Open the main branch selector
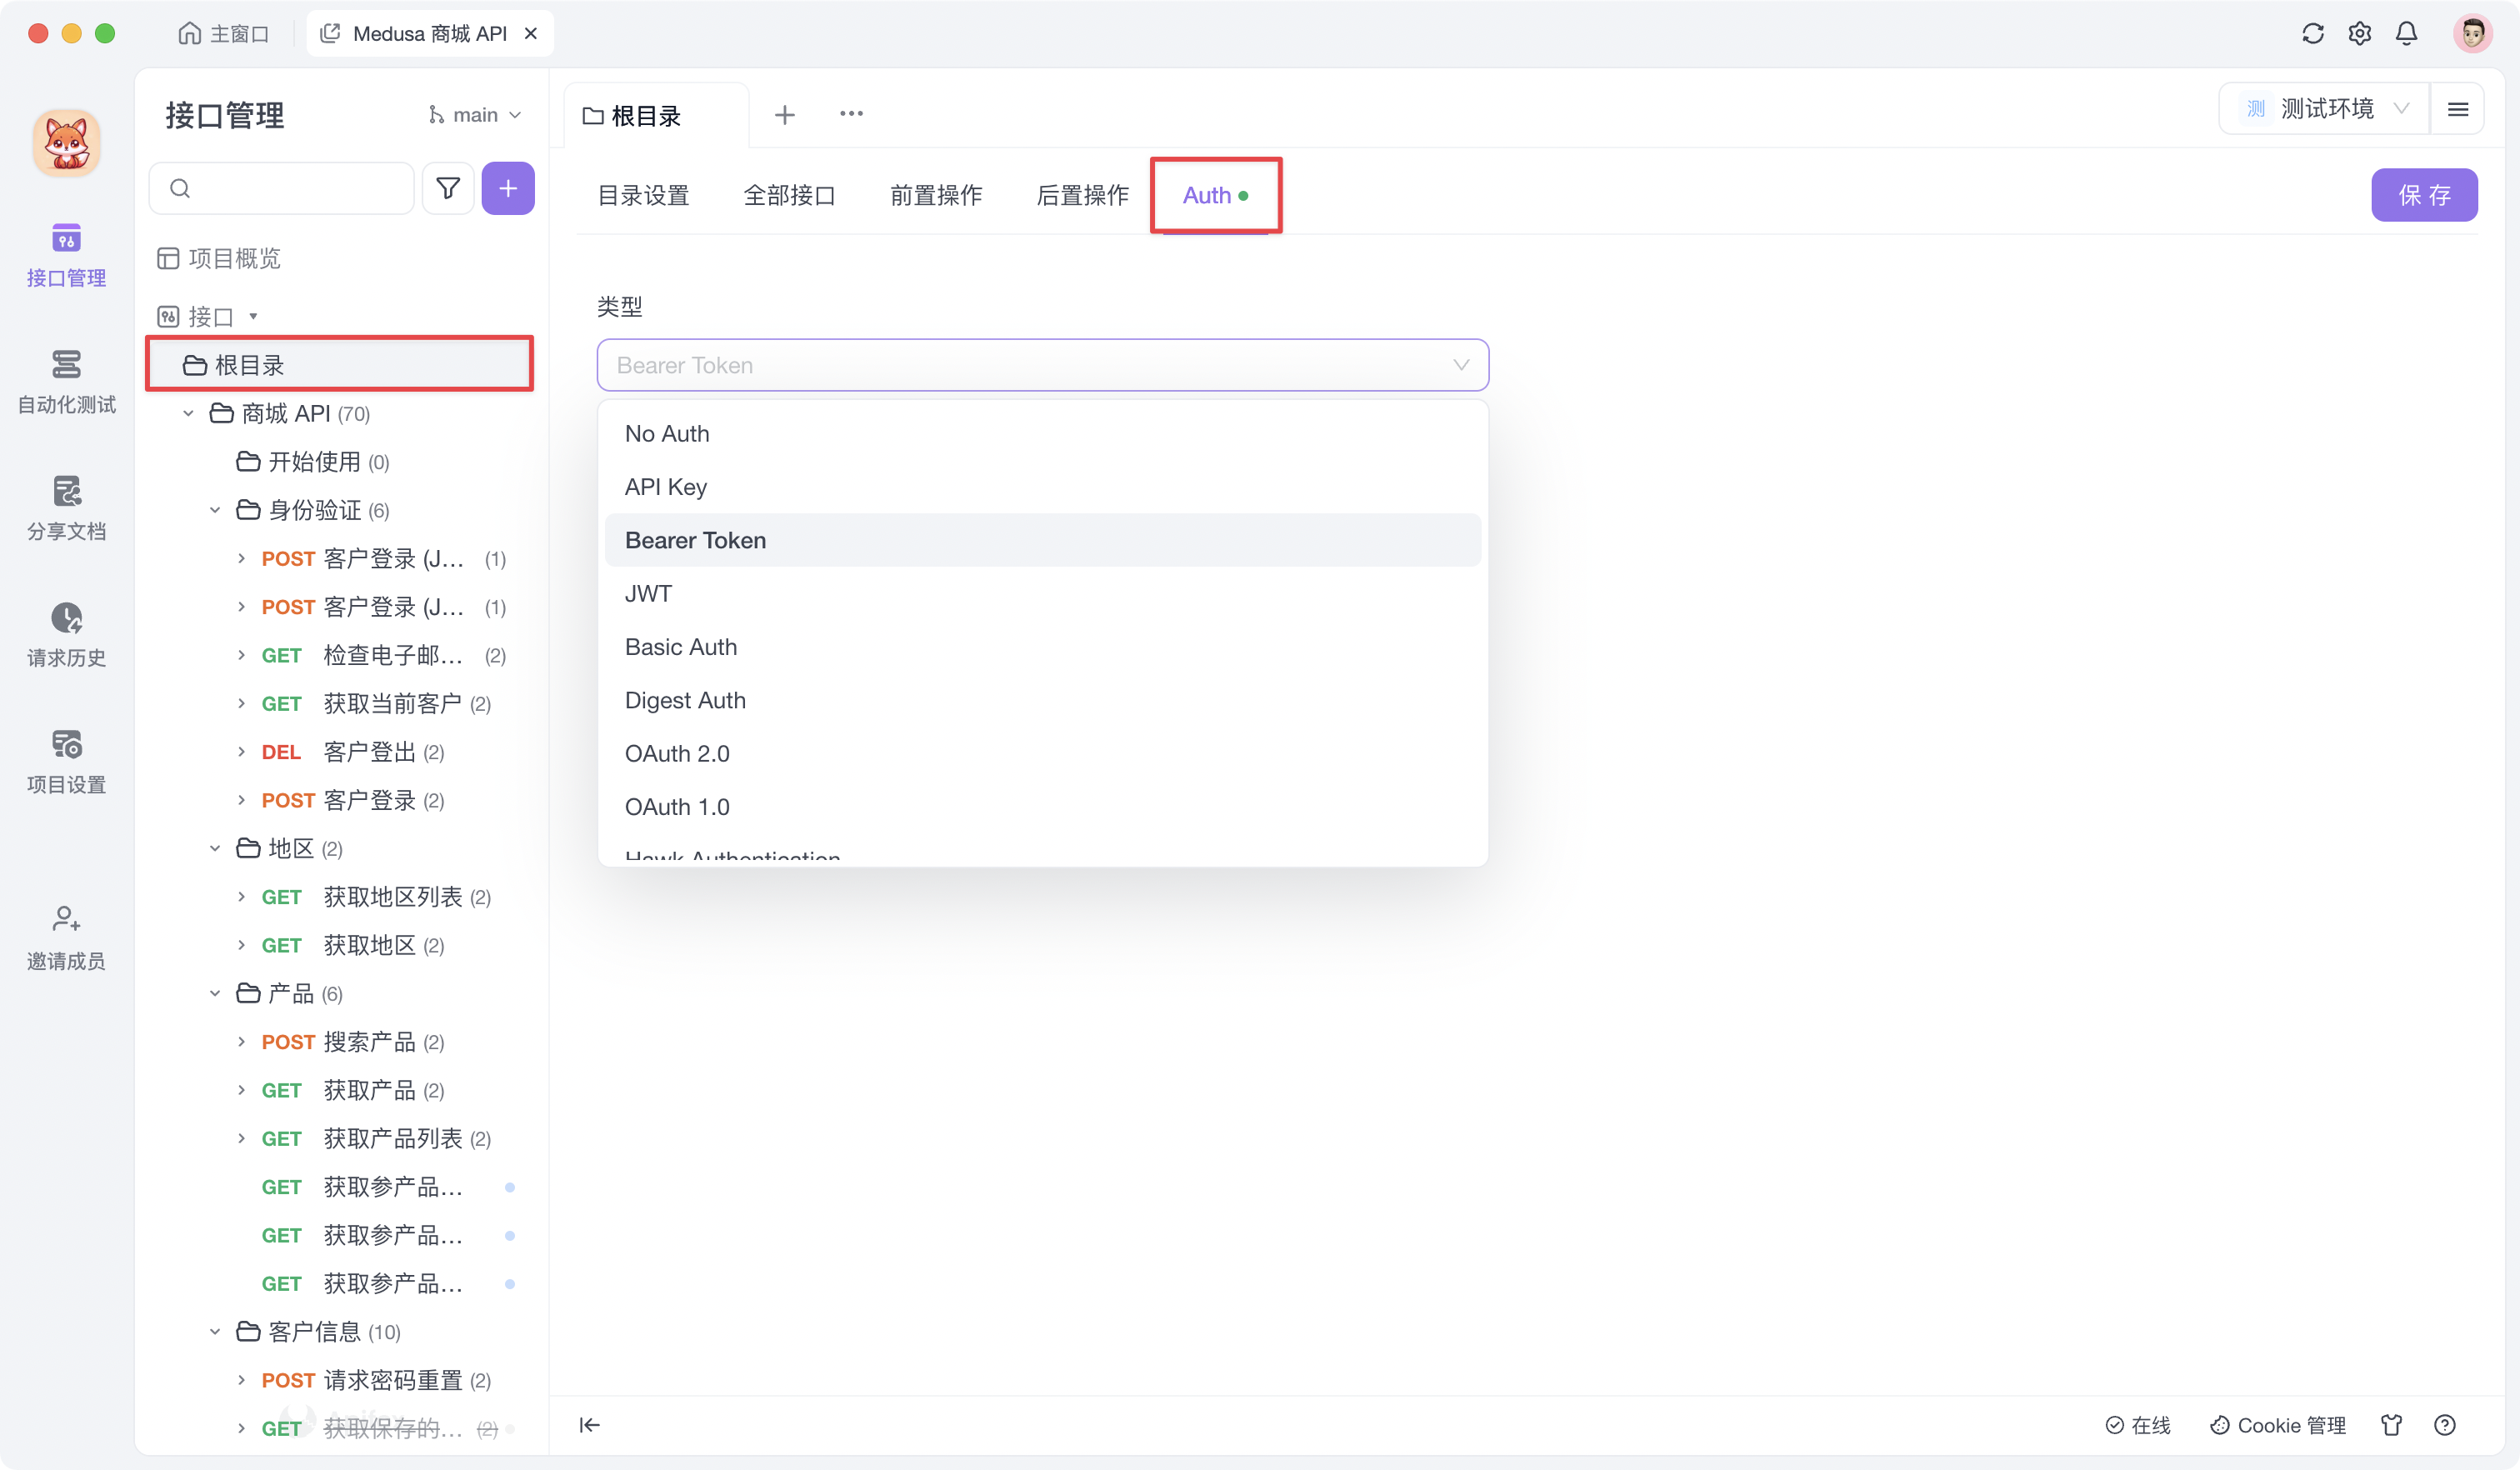Screen dimensions: 2520x1470 point(474,113)
